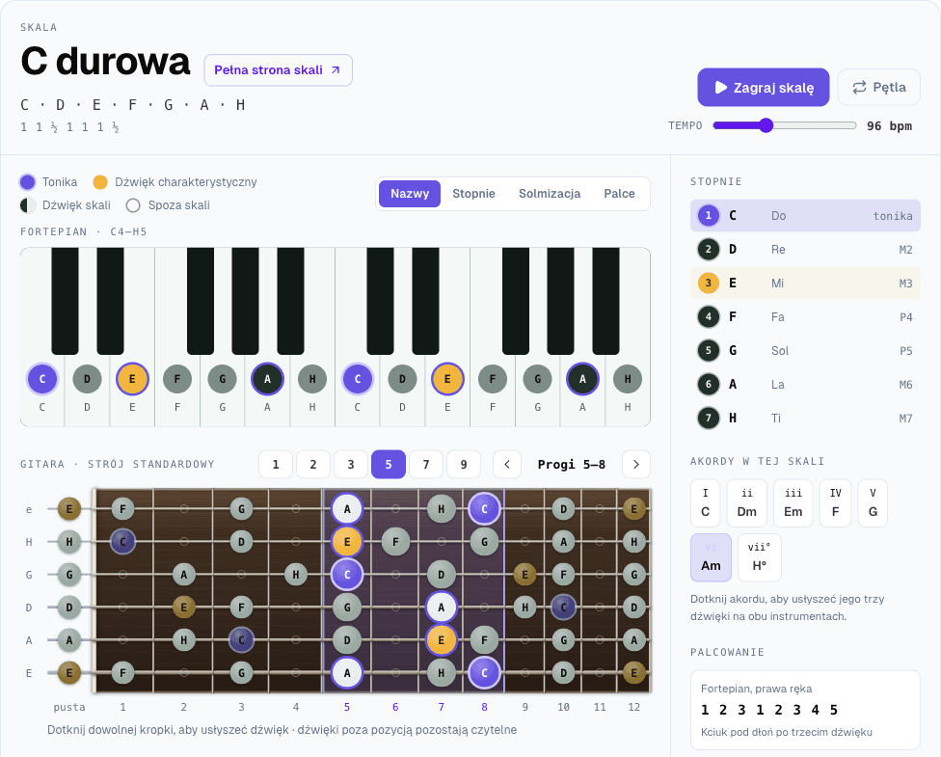Screen dimensions: 941x757
Task: Go to next fret position arrow
Action: coord(636,464)
